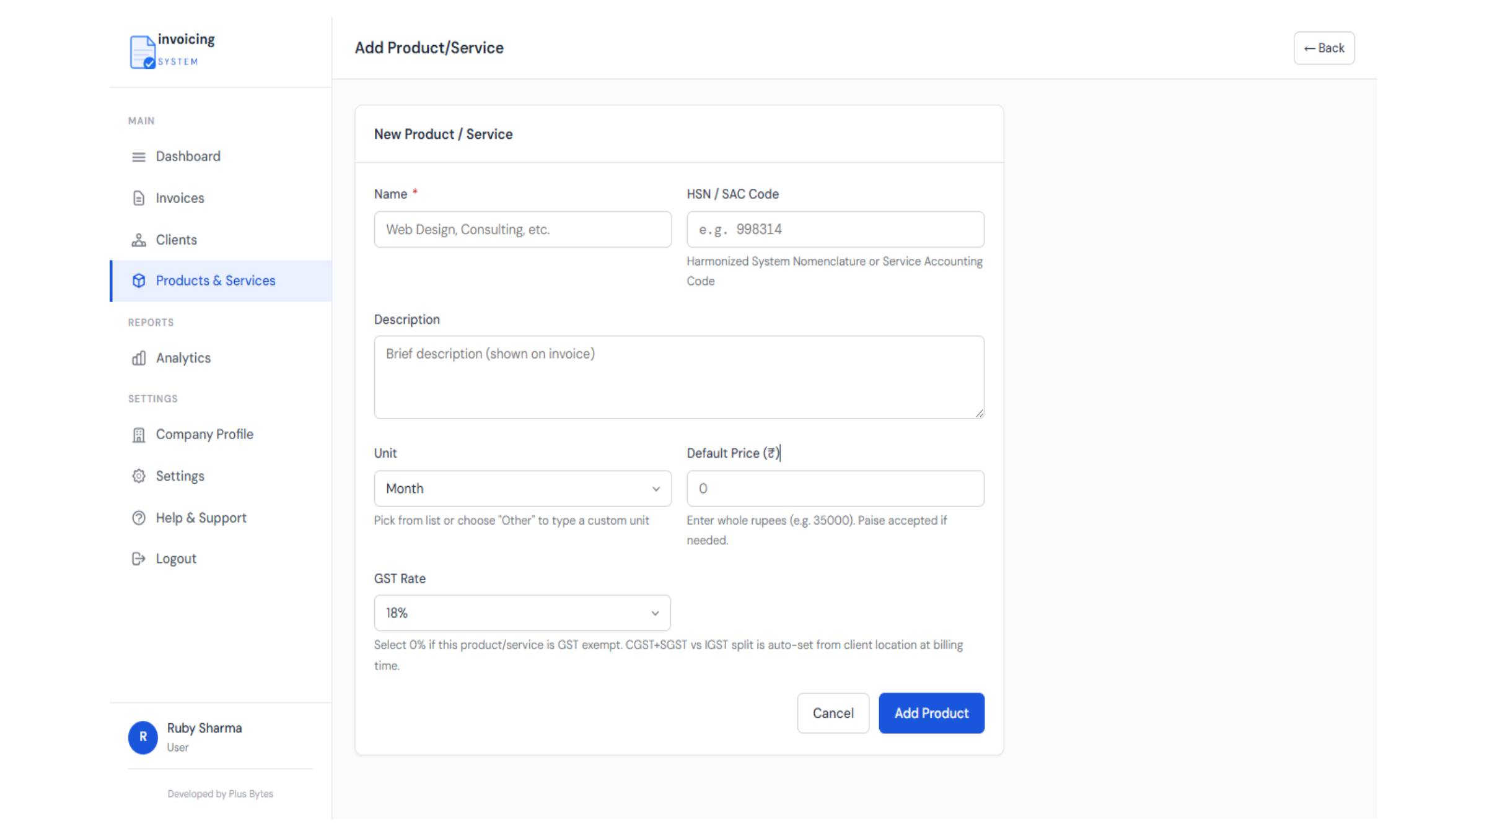Image resolution: width=1487 pixels, height=836 pixels.
Task: Click the Add Product button
Action: (x=931, y=713)
